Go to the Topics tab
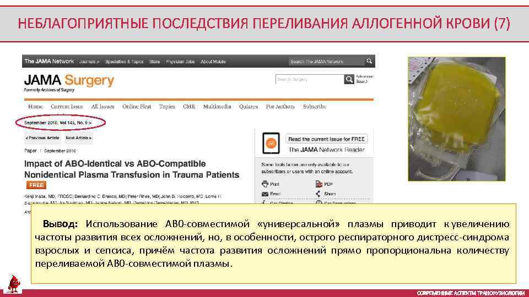 pyautogui.click(x=167, y=106)
